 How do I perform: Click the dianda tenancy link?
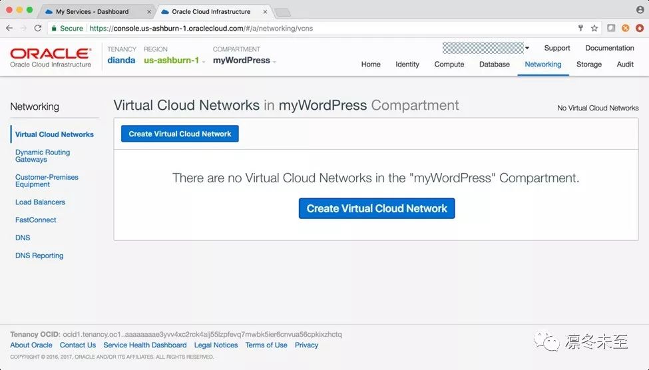[121, 61]
